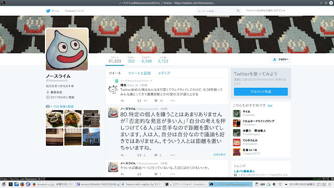Viewport: 334px width, 188px height.
Task: Open the blue building photo thumbnail
Action: pos(91,137)
